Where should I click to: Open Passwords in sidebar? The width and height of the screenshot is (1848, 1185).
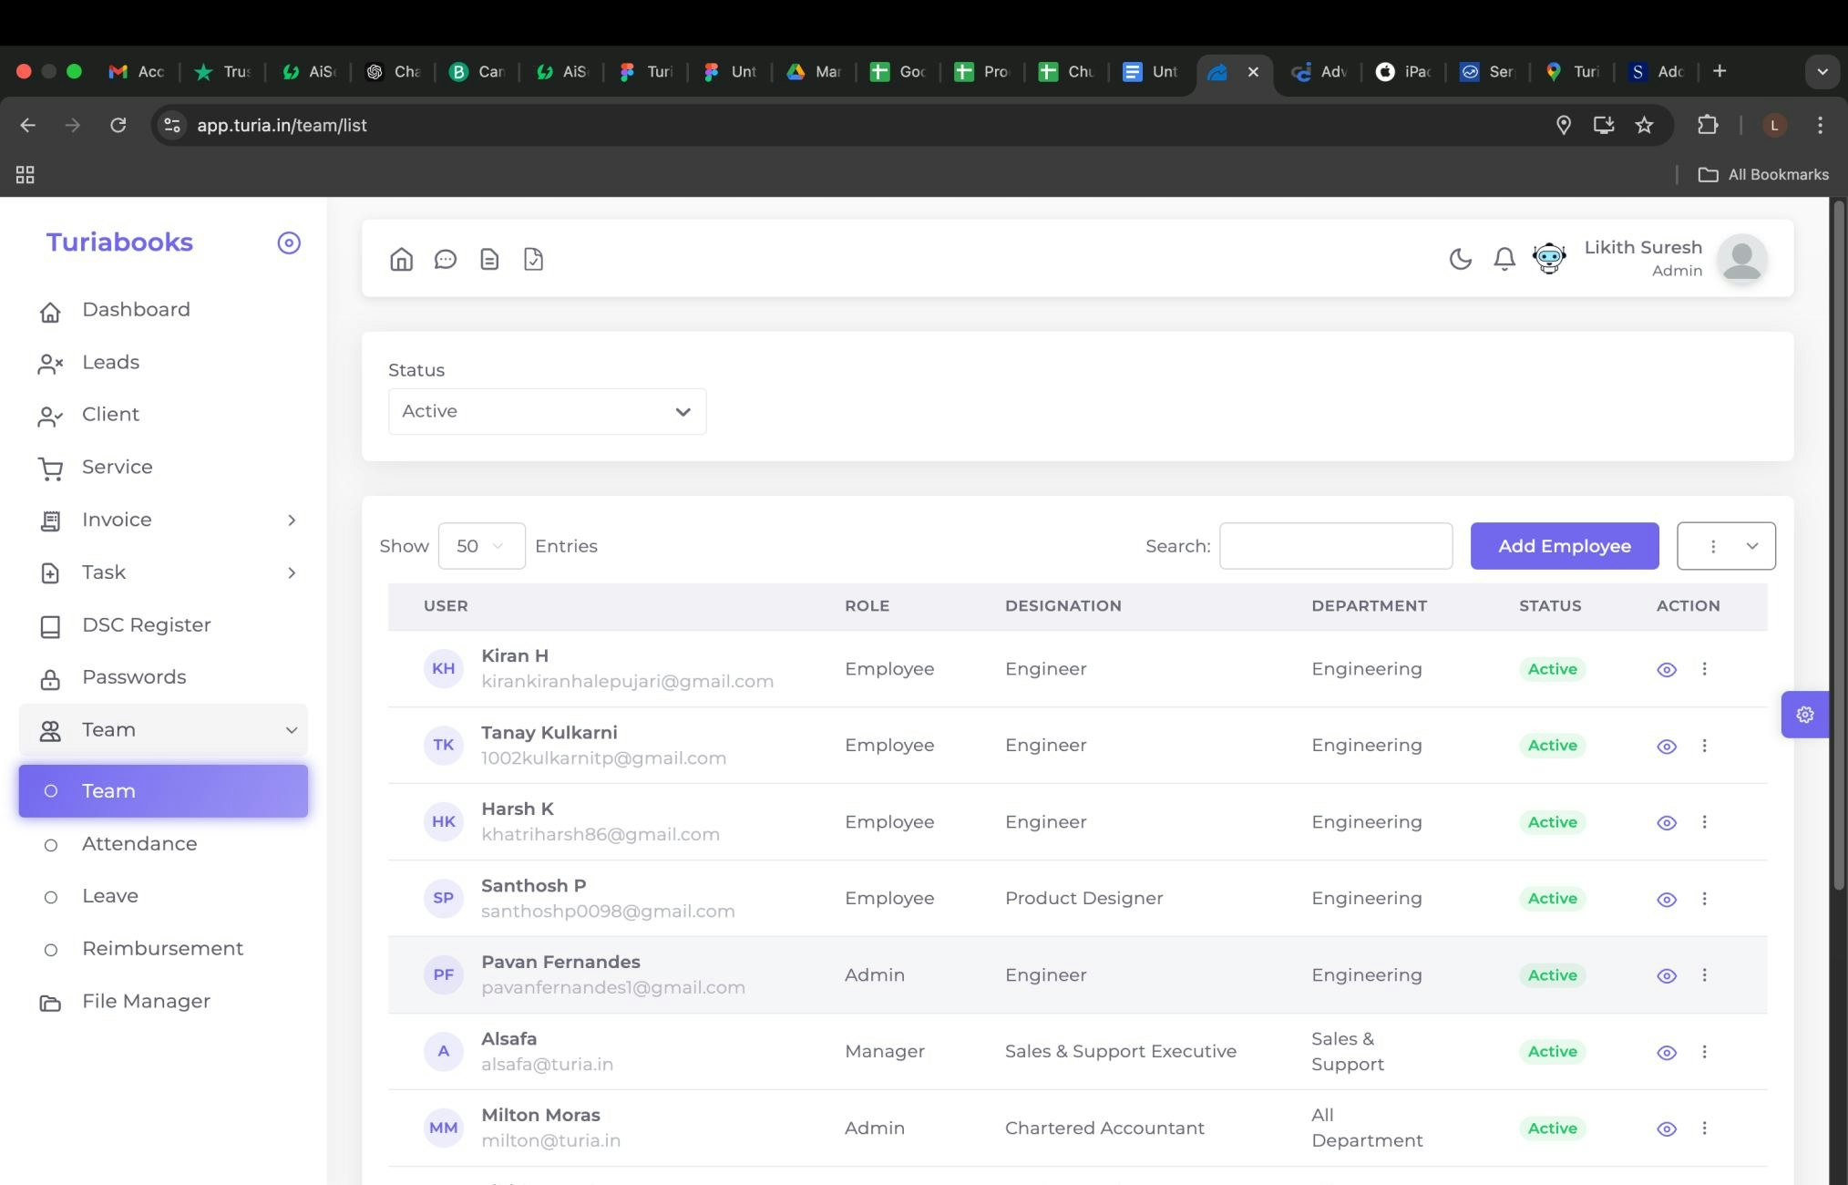[x=163, y=678]
